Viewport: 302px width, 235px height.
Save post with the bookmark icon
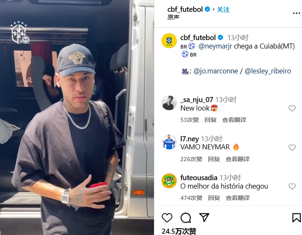pyautogui.click(x=297, y=218)
